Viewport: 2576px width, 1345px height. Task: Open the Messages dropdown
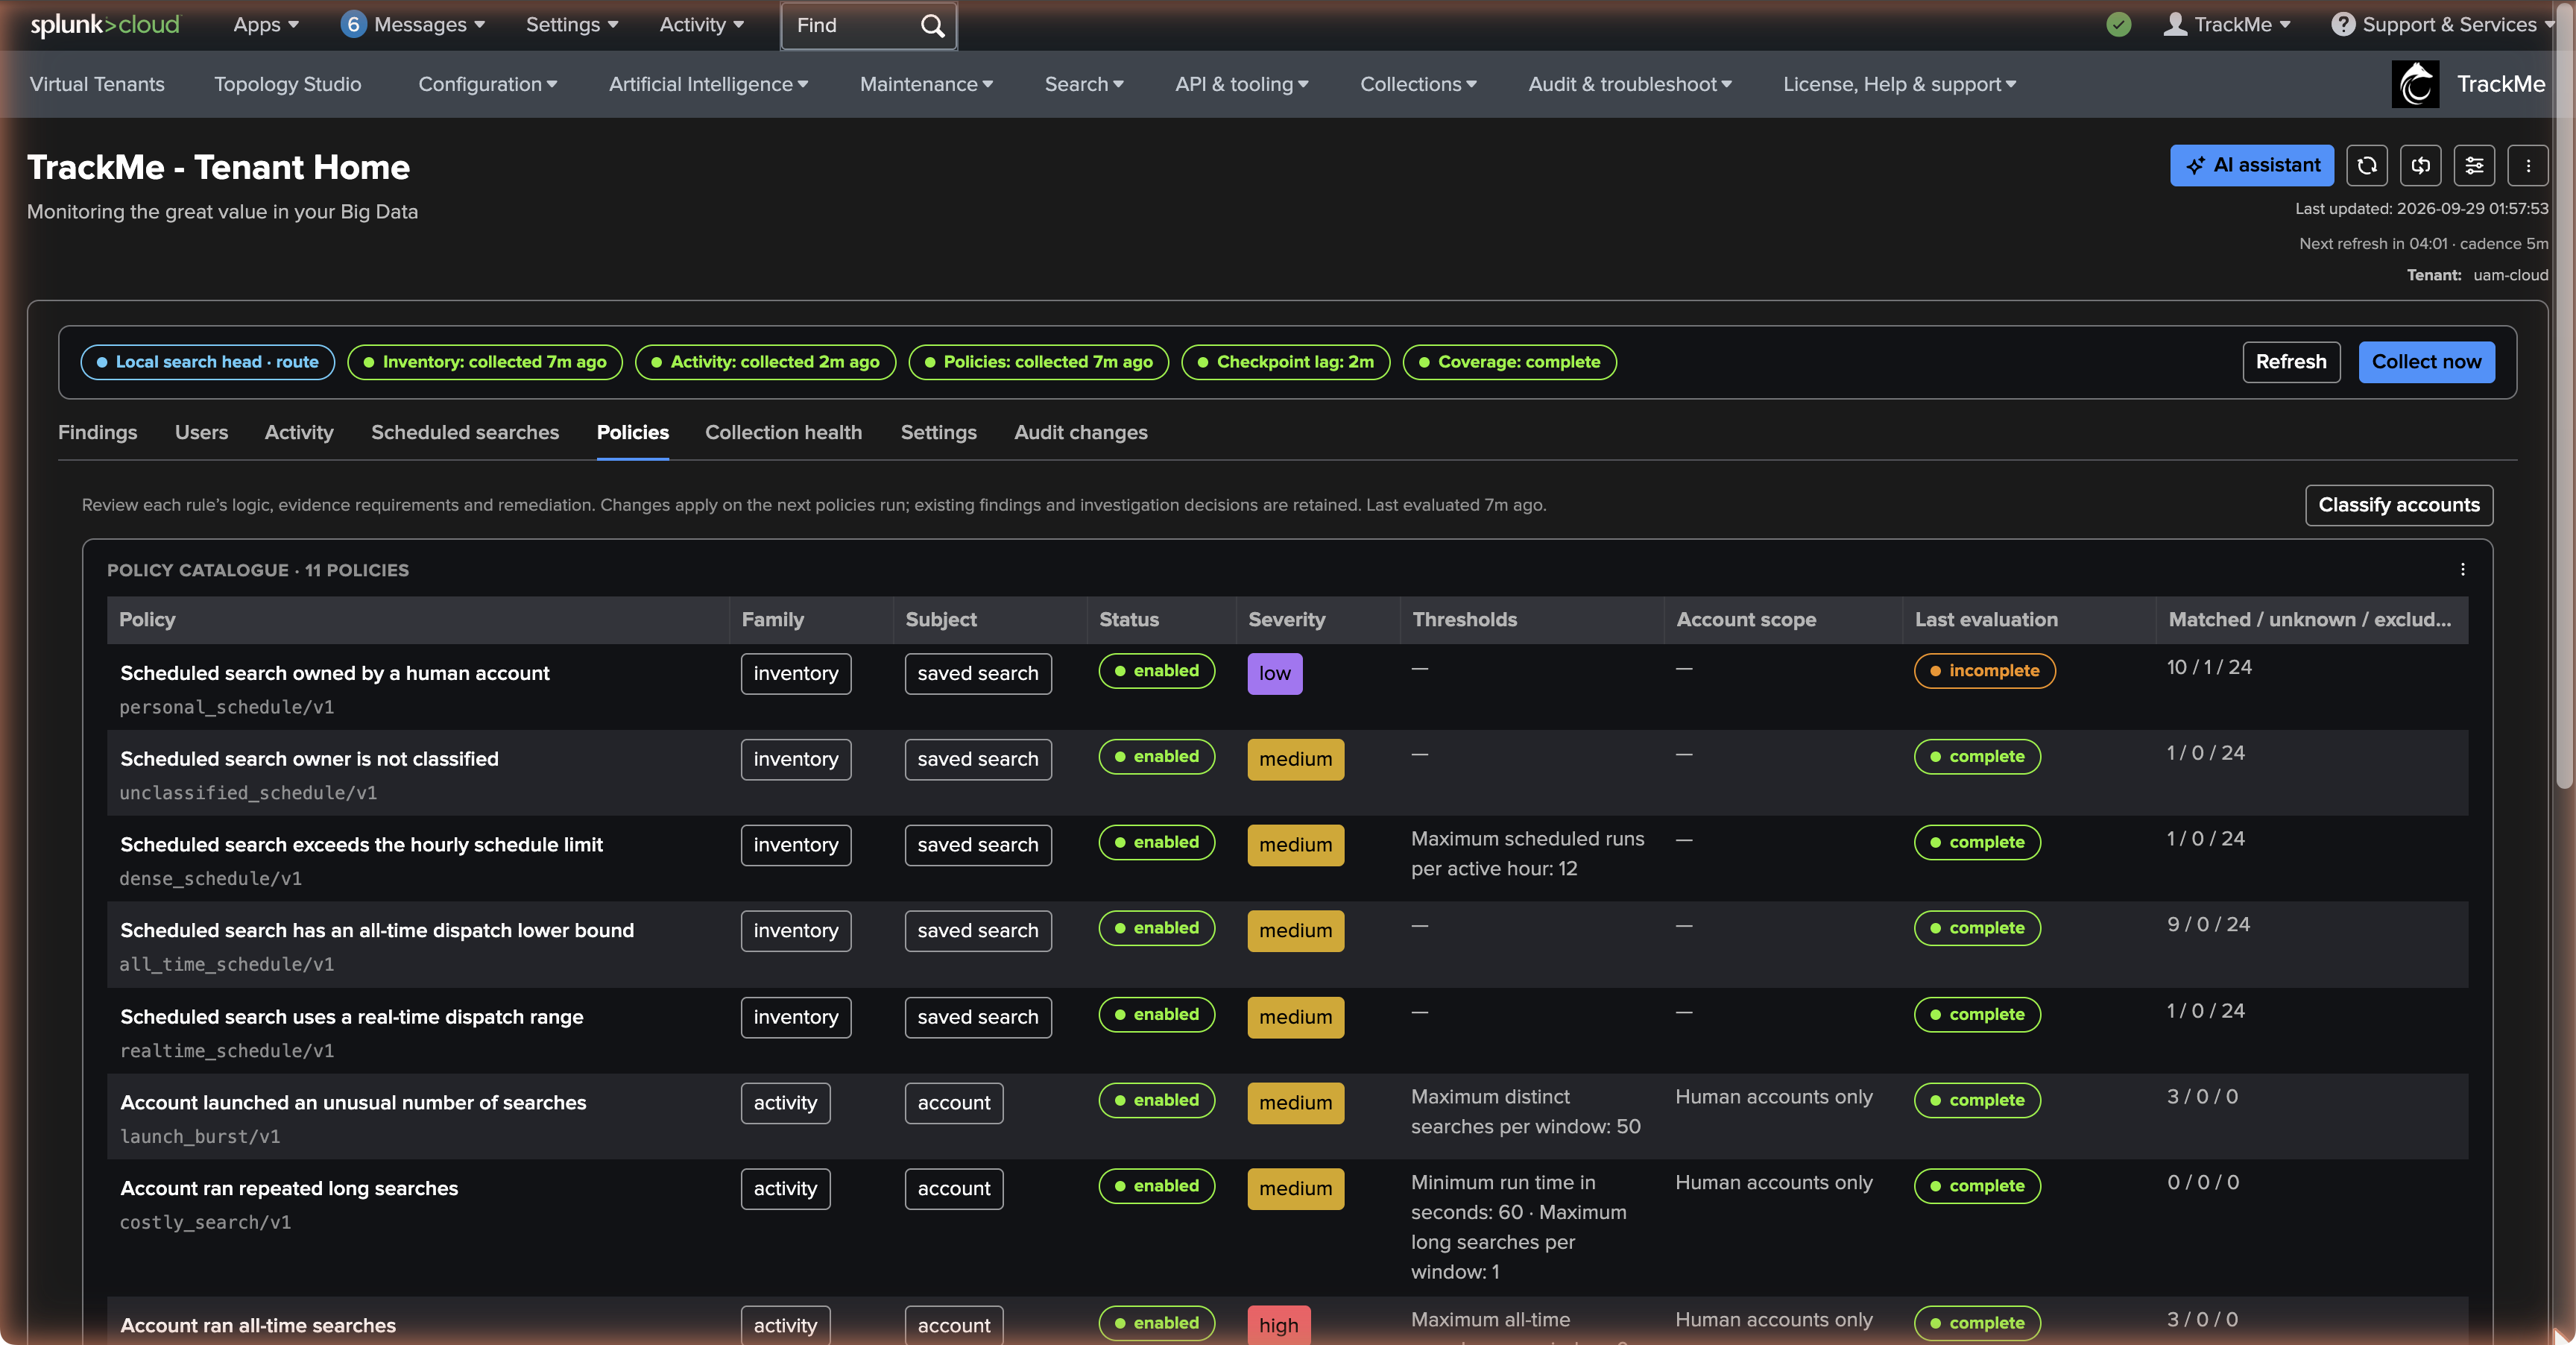(413, 25)
